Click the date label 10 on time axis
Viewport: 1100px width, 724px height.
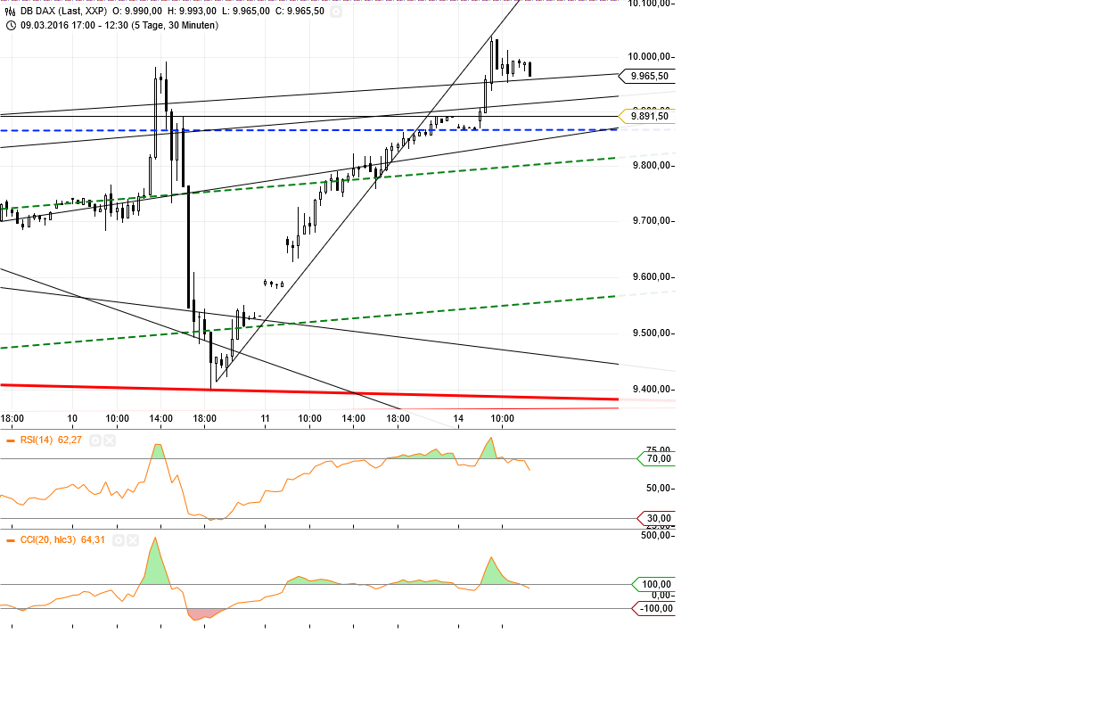tap(72, 418)
